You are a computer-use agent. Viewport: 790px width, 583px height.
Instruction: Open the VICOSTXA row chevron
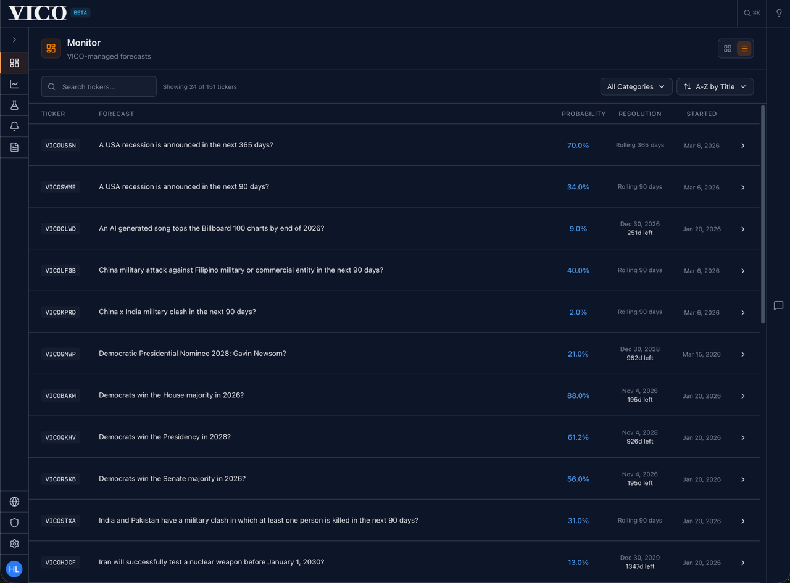pyautogui.click(x=742, y=521)
